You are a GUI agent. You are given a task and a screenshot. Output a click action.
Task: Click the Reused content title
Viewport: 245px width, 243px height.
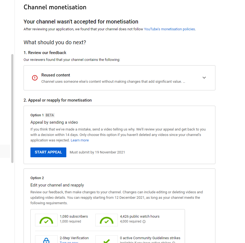coord(56,75)
